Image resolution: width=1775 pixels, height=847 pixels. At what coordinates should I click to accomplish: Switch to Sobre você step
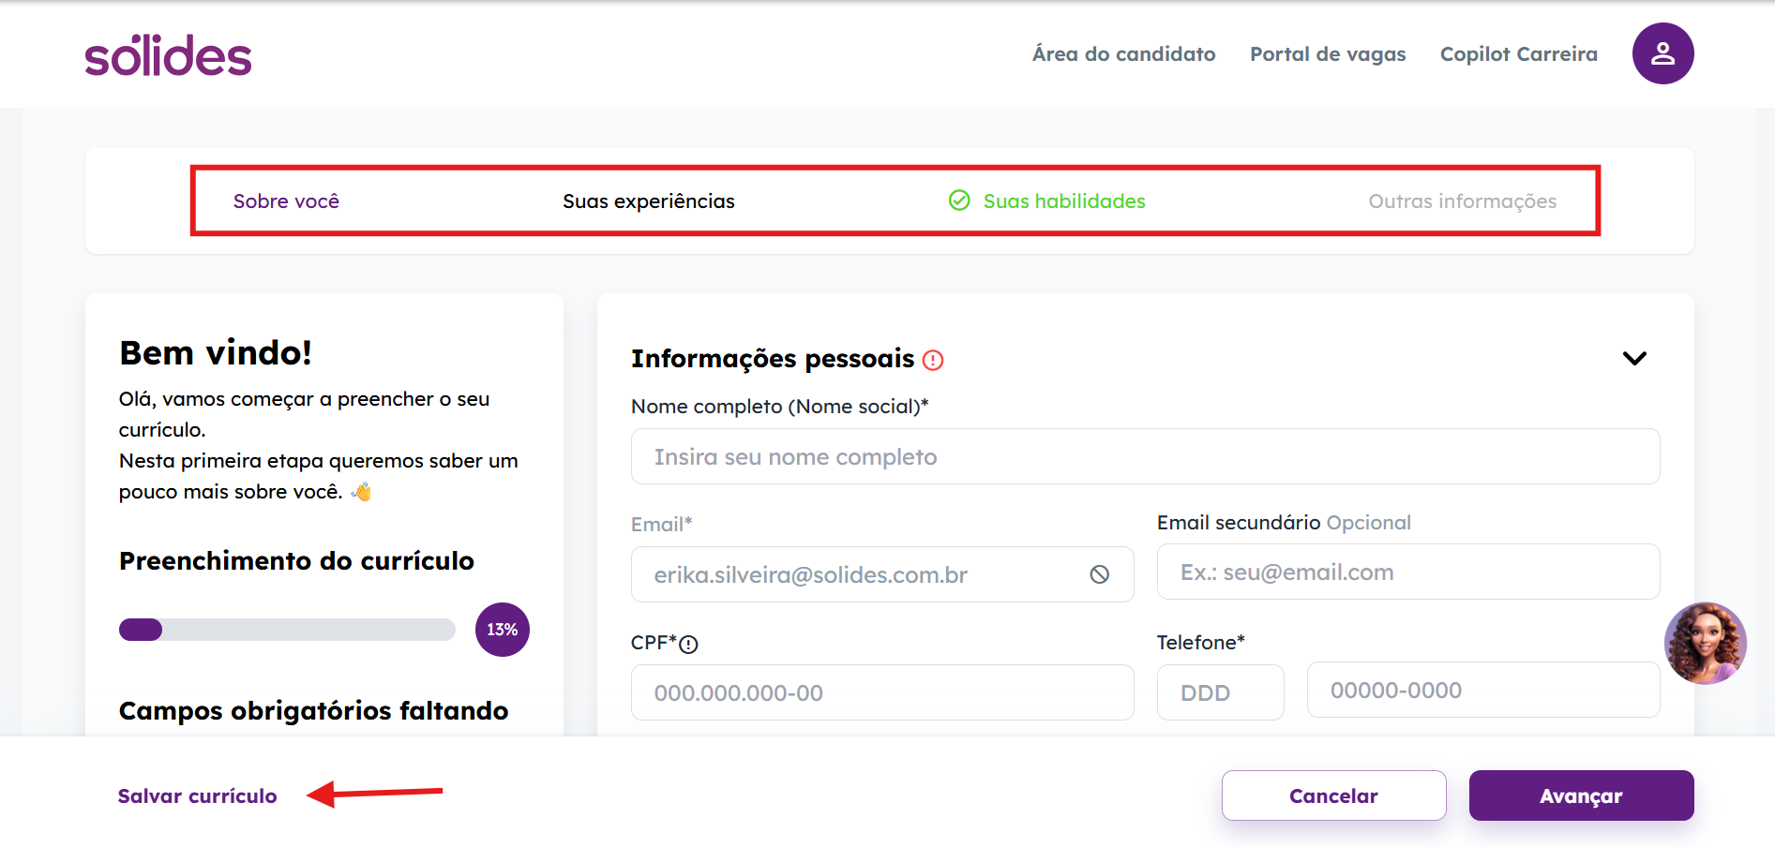pyautogui.click(x=286, y=201)
